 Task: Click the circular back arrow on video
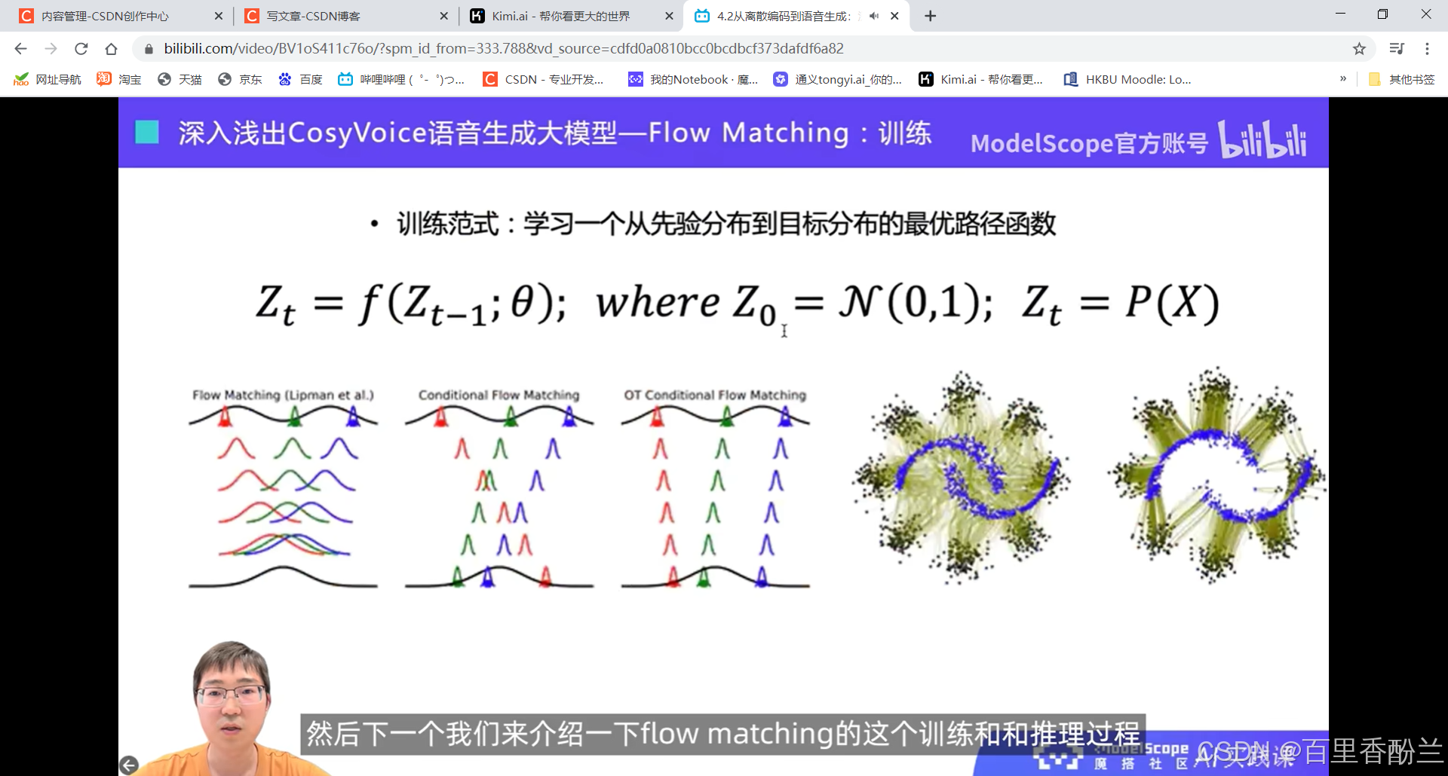pos(129,765)
